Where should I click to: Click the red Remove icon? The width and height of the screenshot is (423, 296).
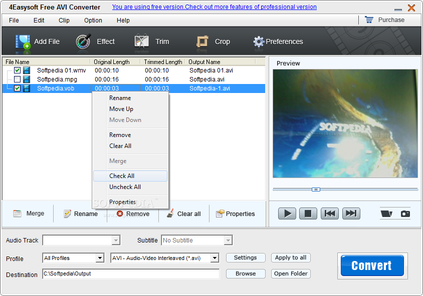(x=120, y=213)
